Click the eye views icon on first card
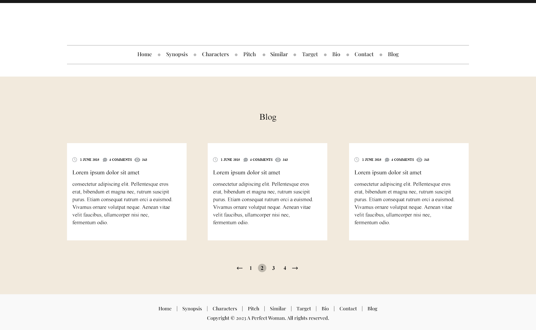 pyautogui.click(x=137, y=160)
